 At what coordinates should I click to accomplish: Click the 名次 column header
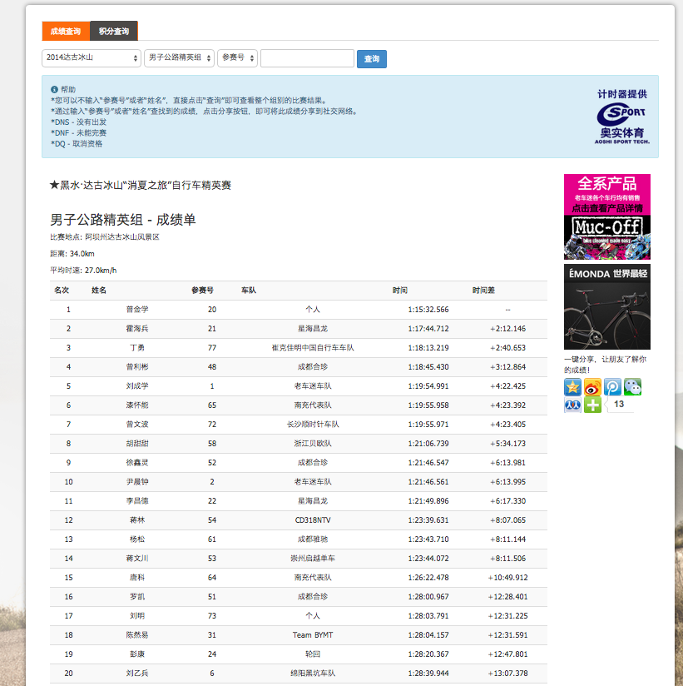pos(62,291)
